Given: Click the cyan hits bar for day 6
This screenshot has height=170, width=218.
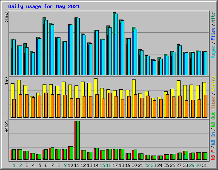Looking at the screenshot, I should coord(46,48).
